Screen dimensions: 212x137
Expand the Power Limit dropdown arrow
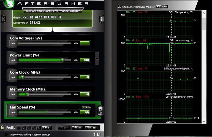pos(97,59)
